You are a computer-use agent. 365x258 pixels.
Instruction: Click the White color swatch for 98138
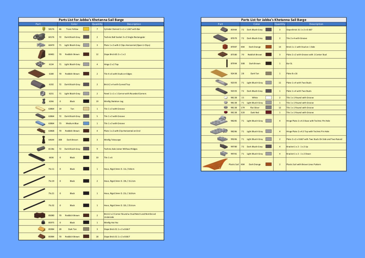pos(269,97)
